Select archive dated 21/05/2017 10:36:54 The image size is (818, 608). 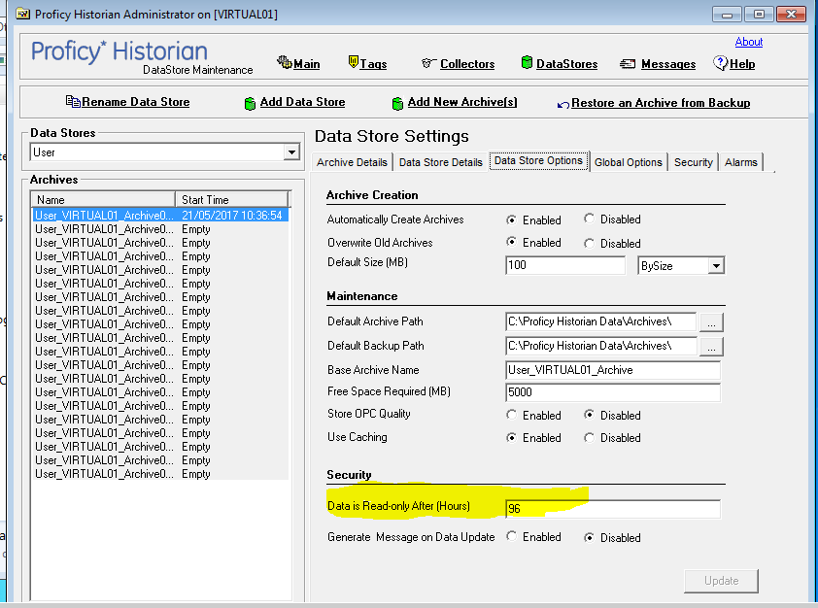[160, 216]
